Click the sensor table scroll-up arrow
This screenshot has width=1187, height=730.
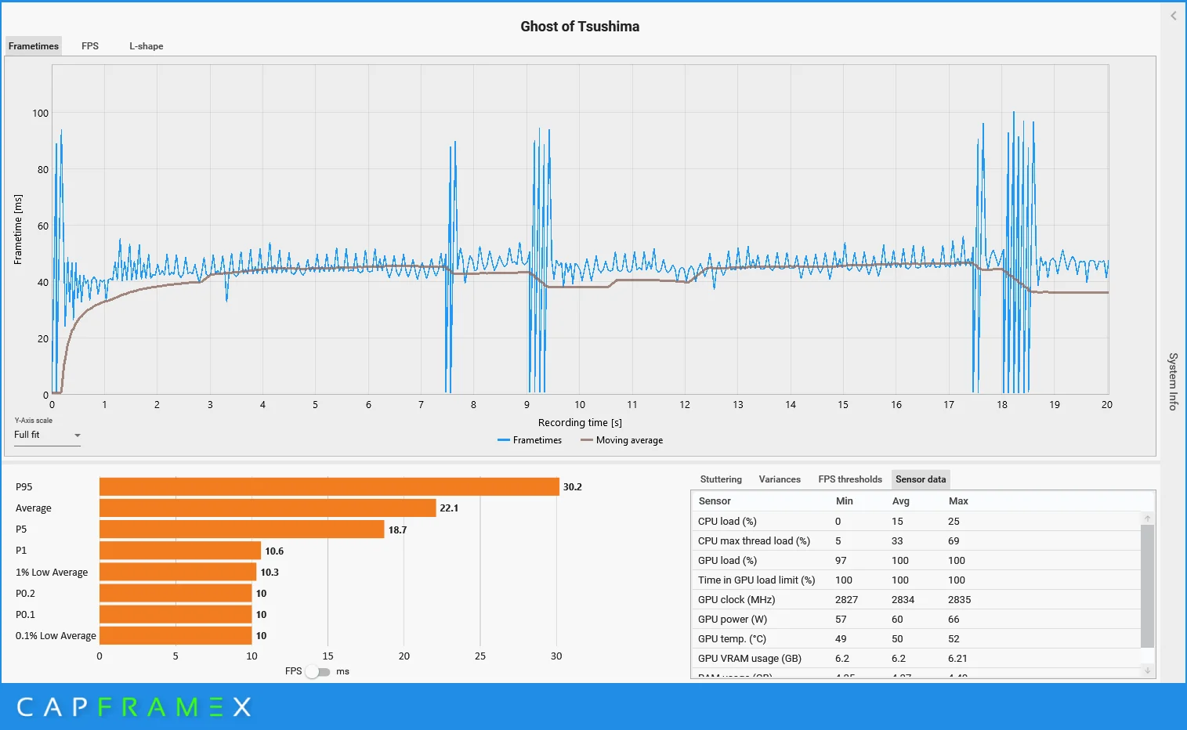[1148, 518]
